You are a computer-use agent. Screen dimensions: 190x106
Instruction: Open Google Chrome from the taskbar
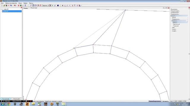9,104
